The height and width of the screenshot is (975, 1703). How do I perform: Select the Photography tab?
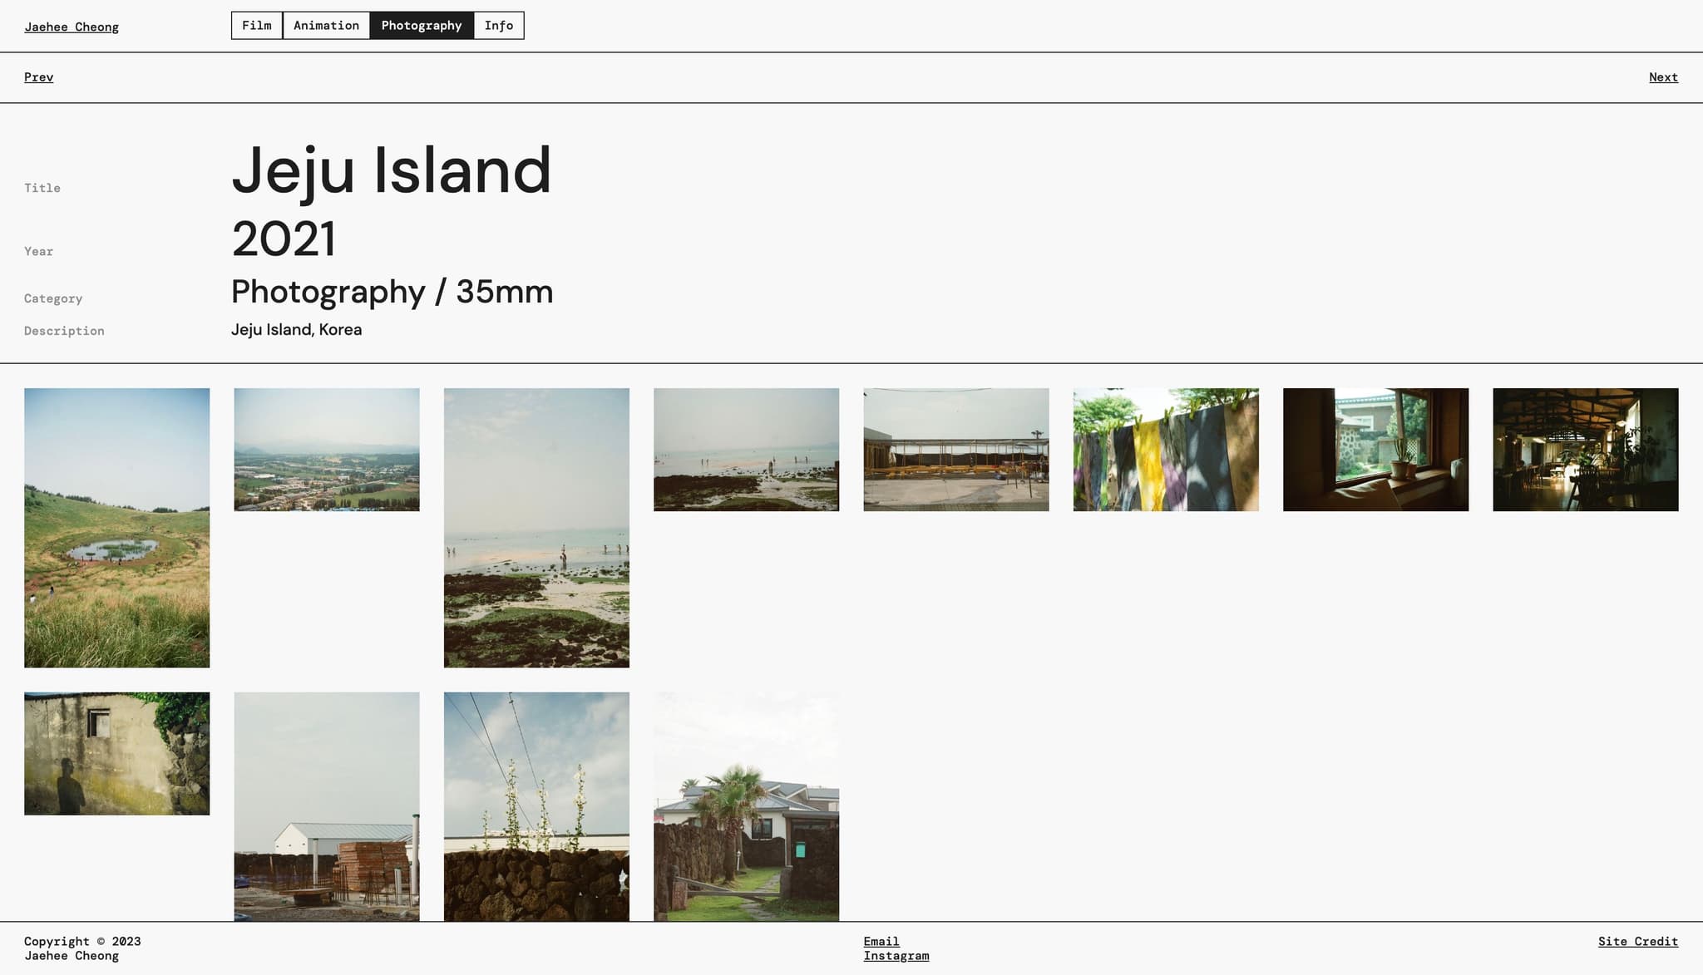[x=422, y=26]
